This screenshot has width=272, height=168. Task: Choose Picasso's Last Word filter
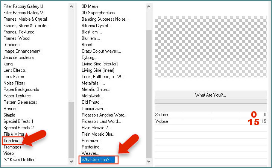point(101,121)
